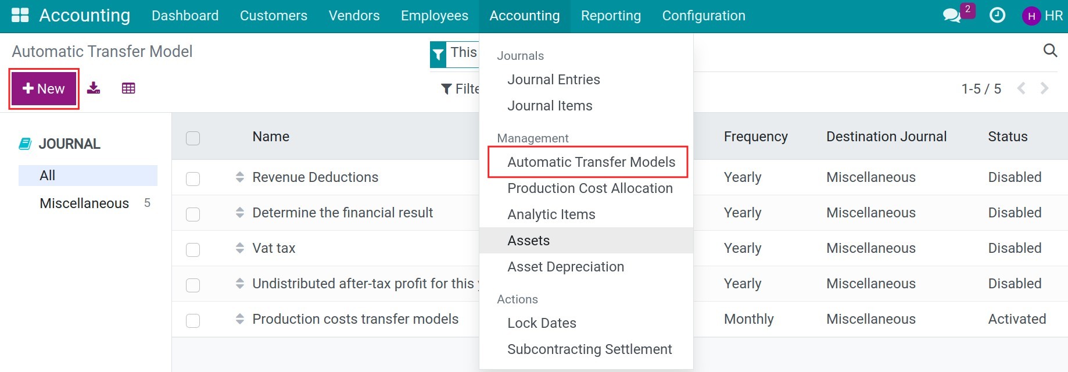Open the Revenue Deductions record
1068x372 pixels.
(315, 177)
